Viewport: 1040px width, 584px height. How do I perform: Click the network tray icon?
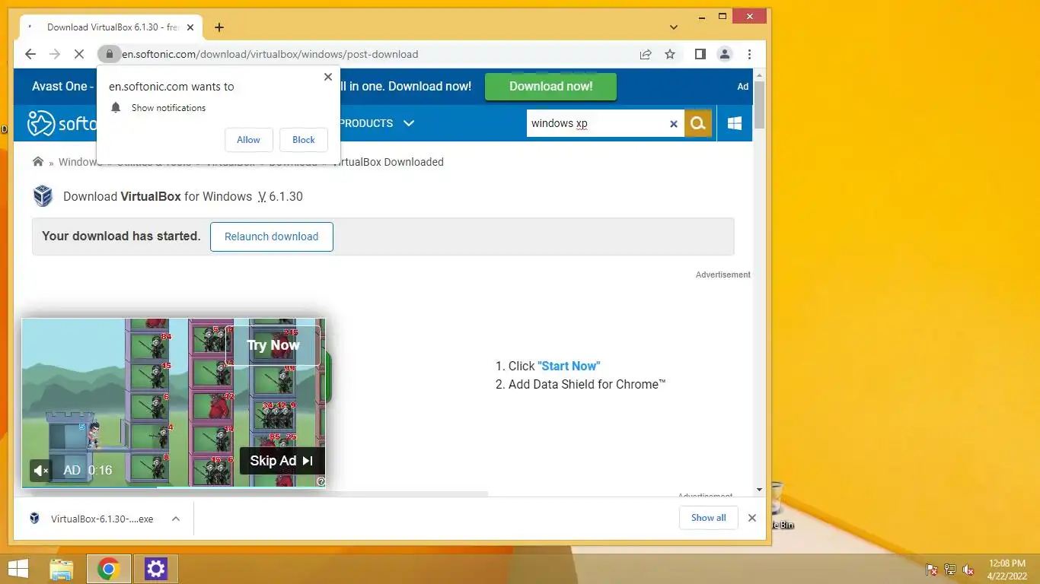point(950,570)
